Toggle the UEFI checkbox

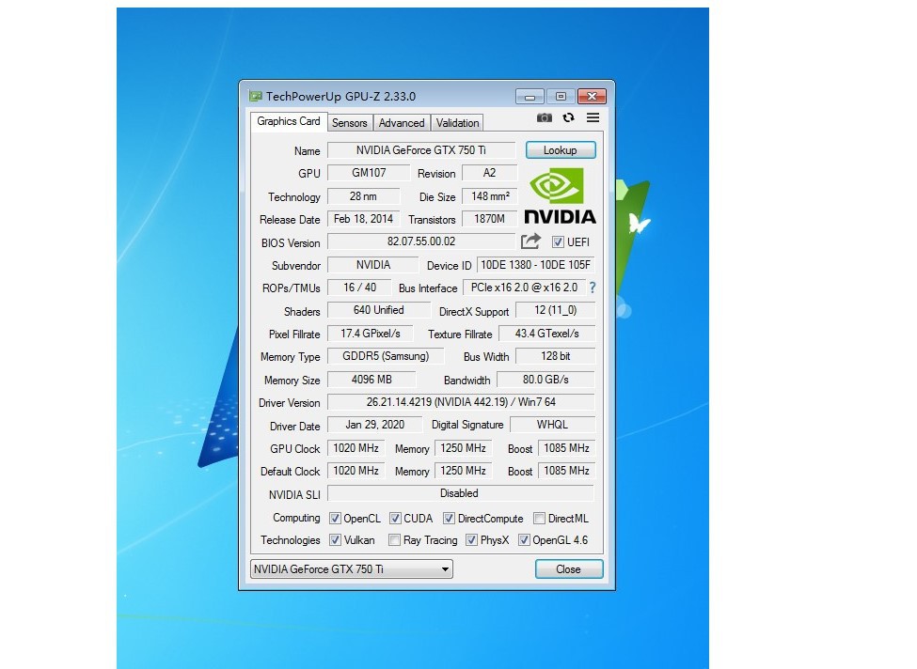[x=558, y=241]
